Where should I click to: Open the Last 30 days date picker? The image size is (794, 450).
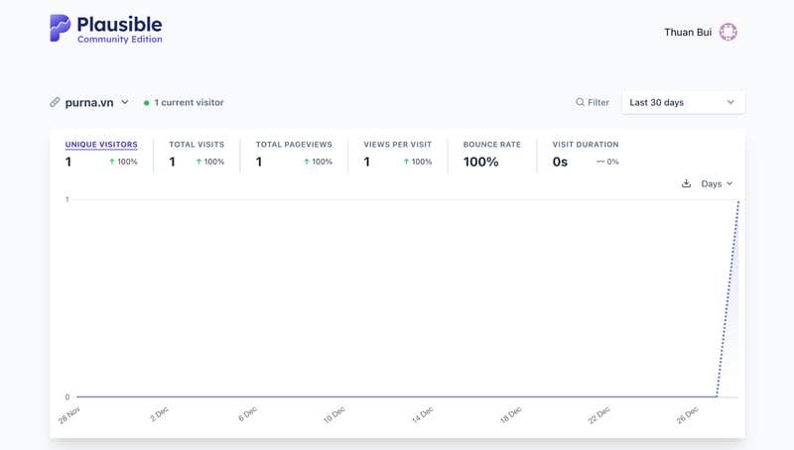tap(683, 102)
